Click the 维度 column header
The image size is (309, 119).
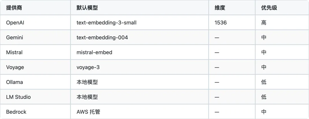(x=220, y=8)
